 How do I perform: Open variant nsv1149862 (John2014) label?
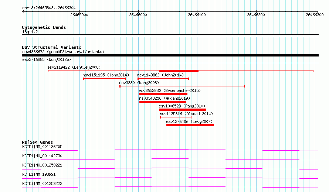click(160, 75)
